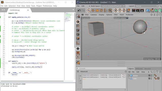Toggle Enable Axis mode icon
The height and width of the screenshot is (91, 162).
point(78,43)
